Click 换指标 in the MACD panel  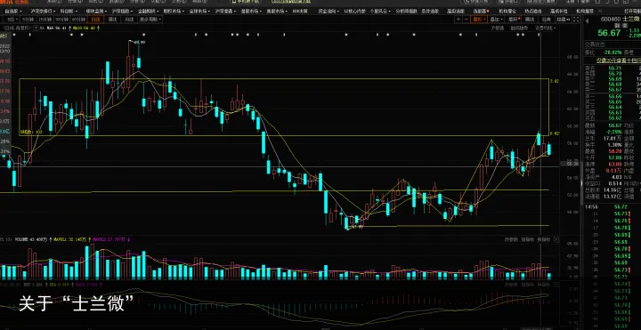pos(544,285)
